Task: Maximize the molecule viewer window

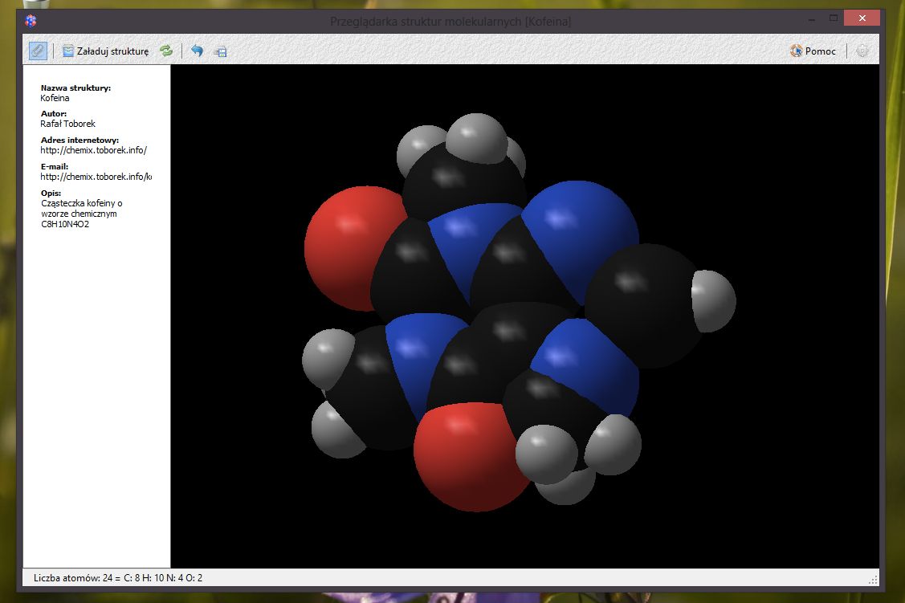Action: 834,18
